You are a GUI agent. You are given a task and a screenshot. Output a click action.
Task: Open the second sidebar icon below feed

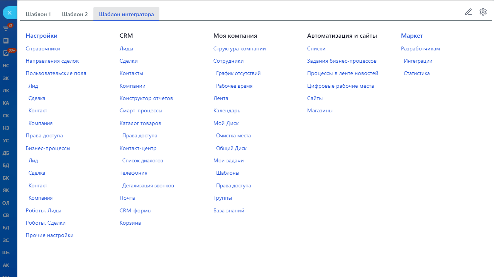[x=6, y=40]
